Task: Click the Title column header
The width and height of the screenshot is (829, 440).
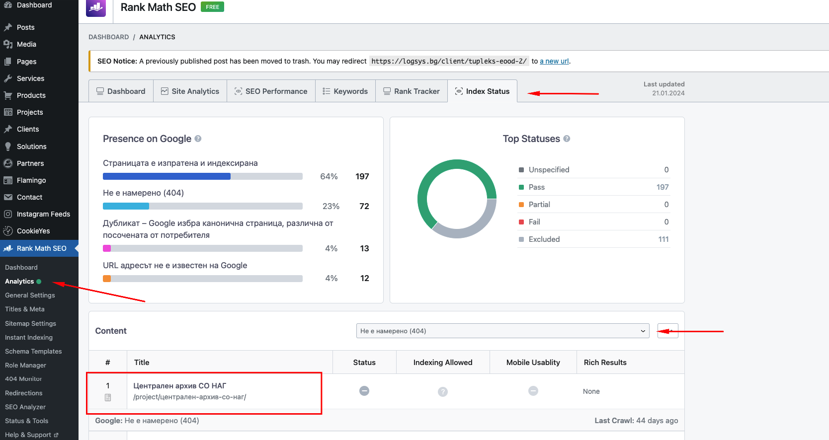Action: pyautogui.click(x=142, y=363)
